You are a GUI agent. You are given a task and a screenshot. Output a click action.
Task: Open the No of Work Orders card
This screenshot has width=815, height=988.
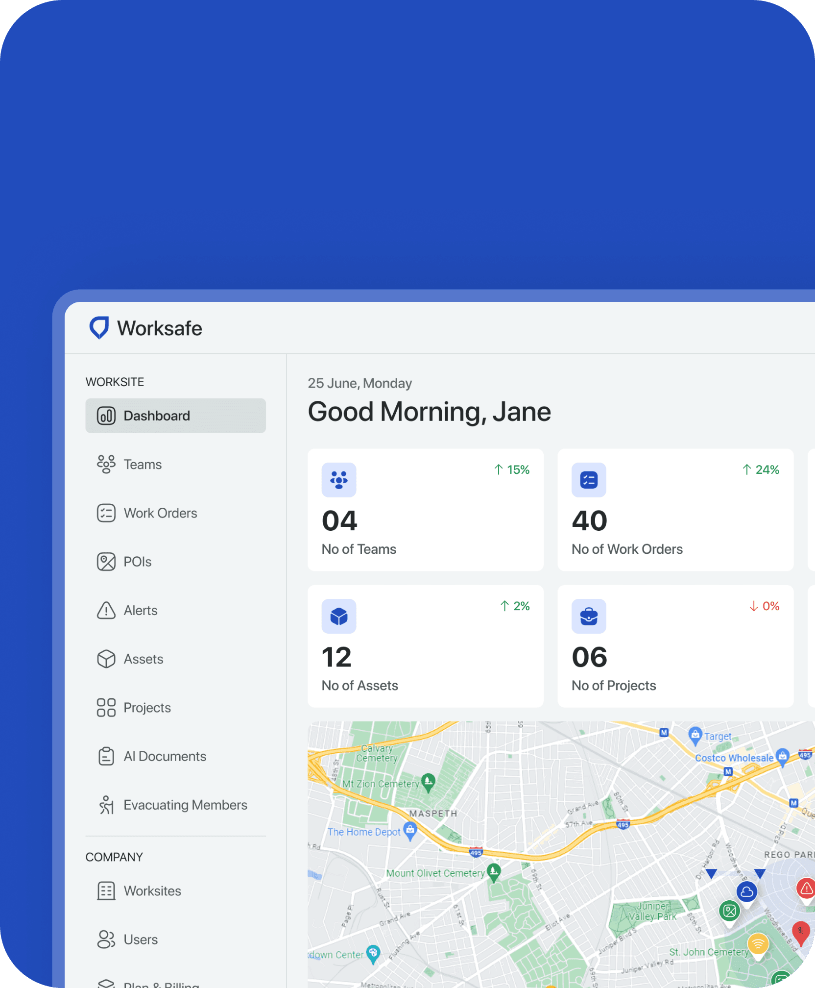(675, 510)
